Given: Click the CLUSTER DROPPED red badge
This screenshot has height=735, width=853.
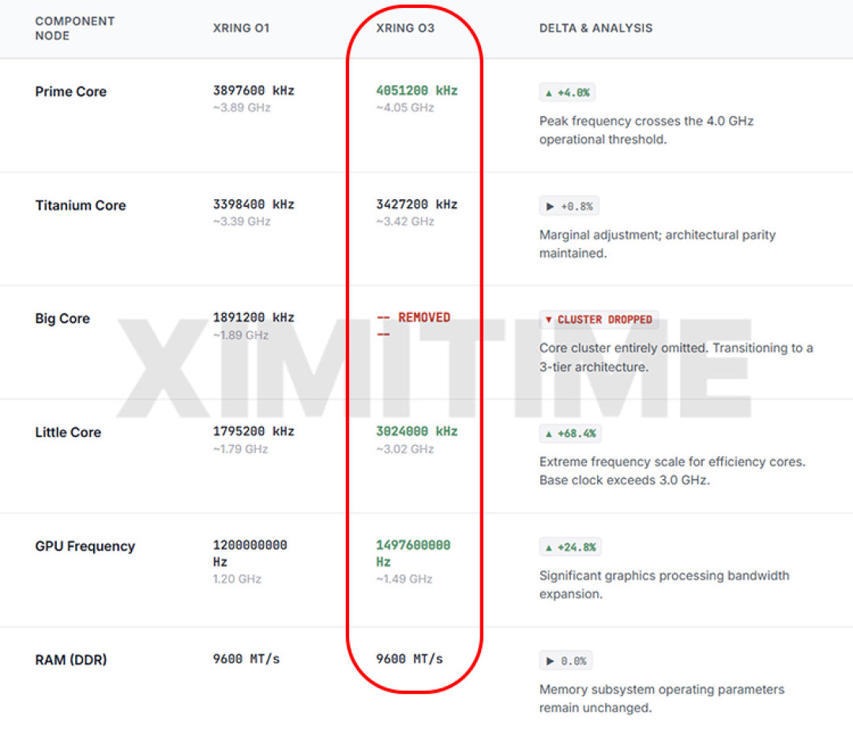Looking at the screenshot, I should tap(599, 319).
